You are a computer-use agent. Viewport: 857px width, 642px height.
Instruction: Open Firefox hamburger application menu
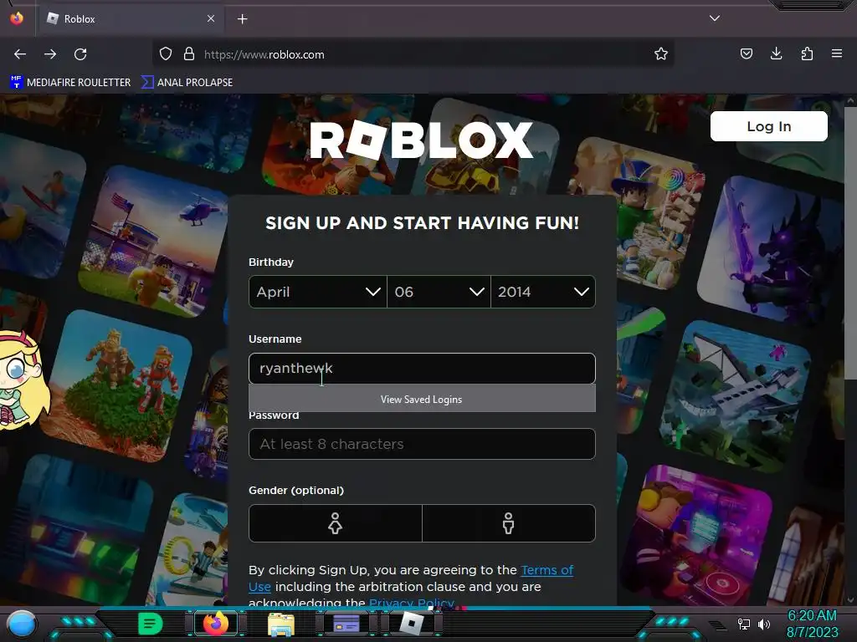837,53
